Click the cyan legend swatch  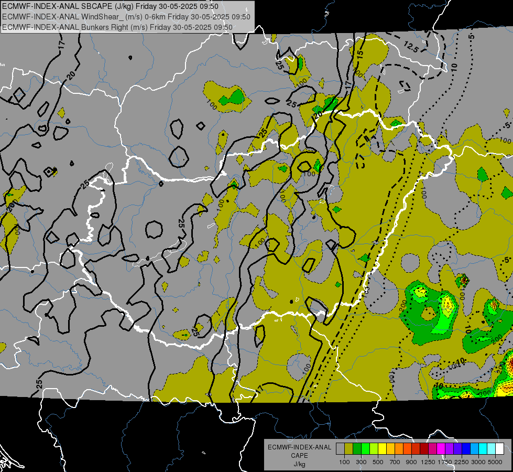click(x=483, y=448)
